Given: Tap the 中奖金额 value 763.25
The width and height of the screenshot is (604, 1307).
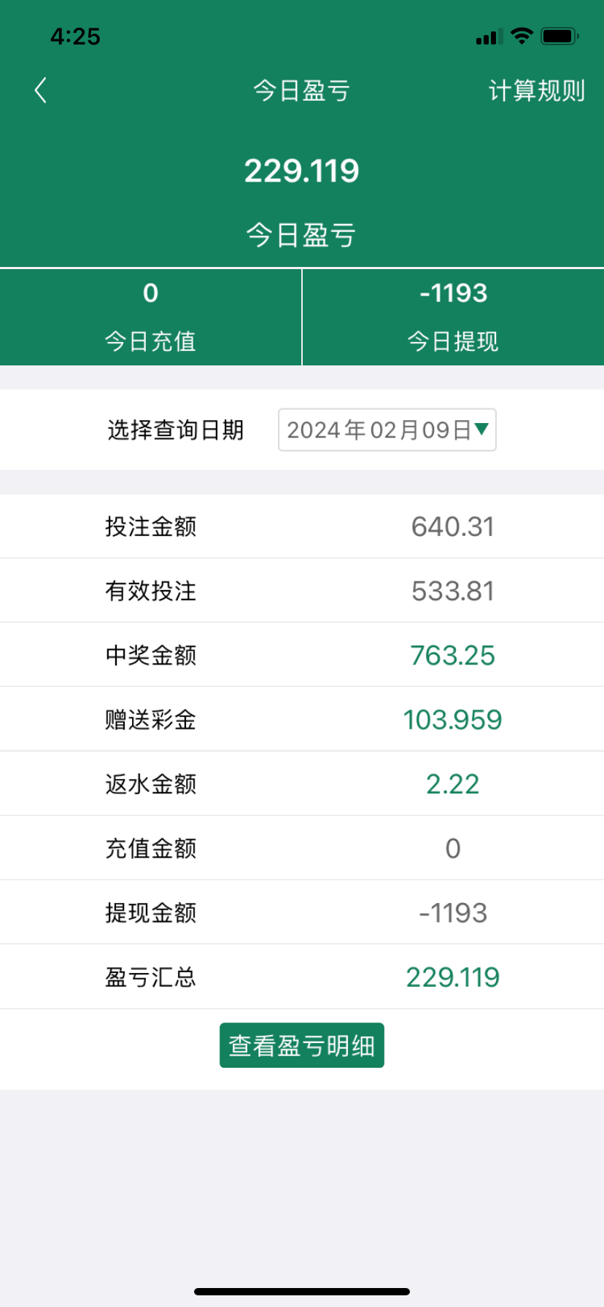Looking at the screenshot, I should [452, 656].
